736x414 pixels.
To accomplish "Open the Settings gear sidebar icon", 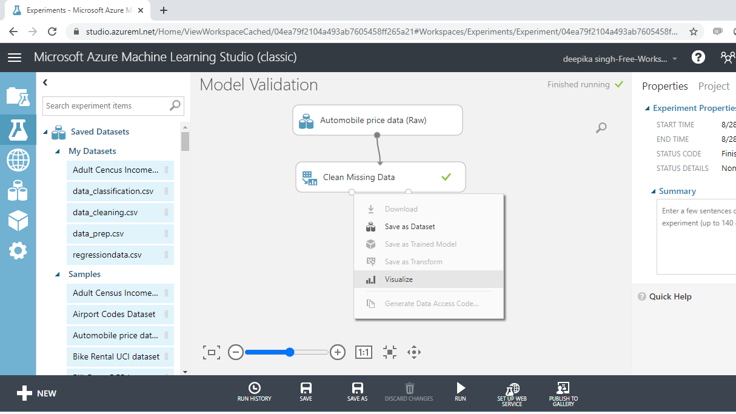I will [x=18, y=250].
